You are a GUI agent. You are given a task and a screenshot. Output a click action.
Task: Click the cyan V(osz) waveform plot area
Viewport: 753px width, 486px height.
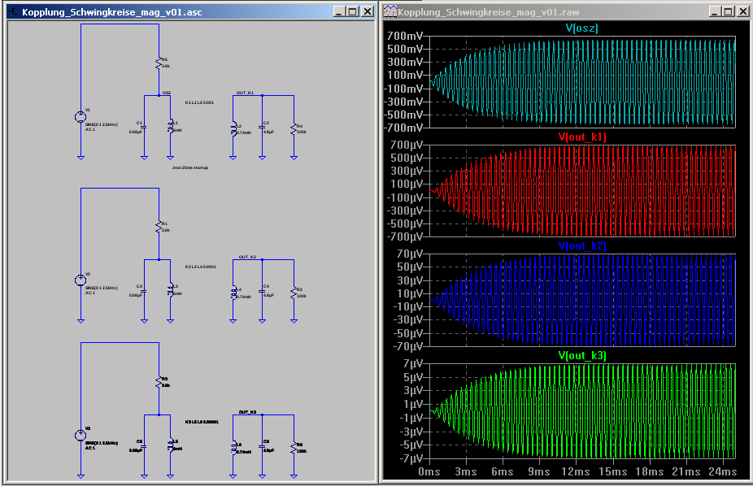[x=582, y=82]
